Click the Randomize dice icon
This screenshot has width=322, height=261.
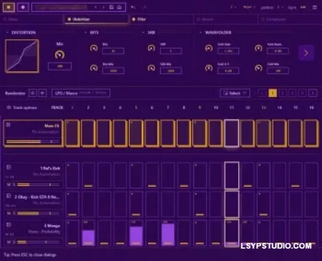(x=33, y=93)
